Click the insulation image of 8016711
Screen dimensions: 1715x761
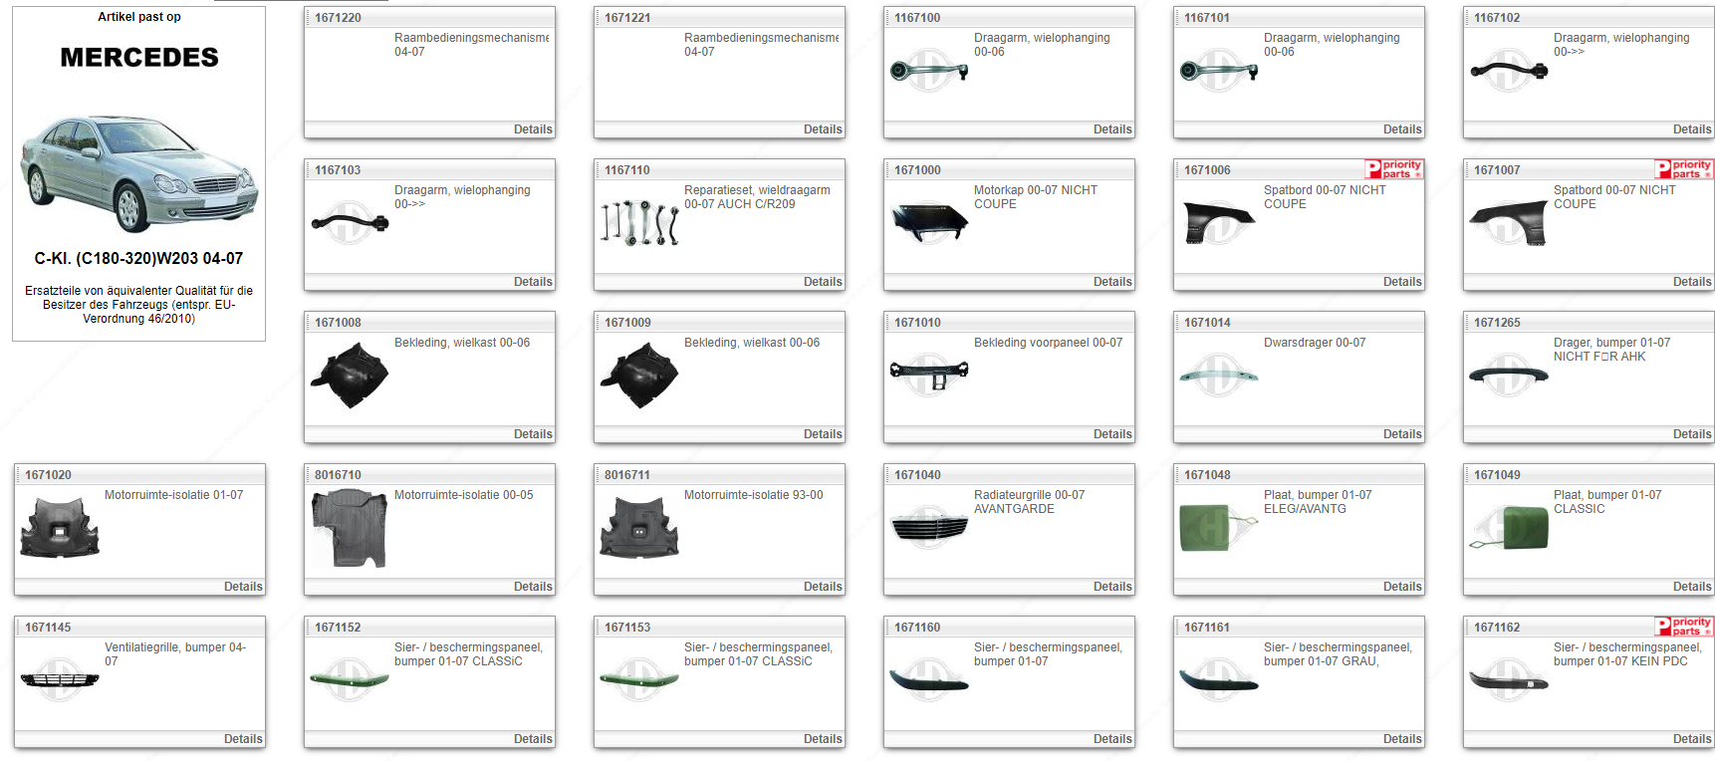click(x=639, y=528)
